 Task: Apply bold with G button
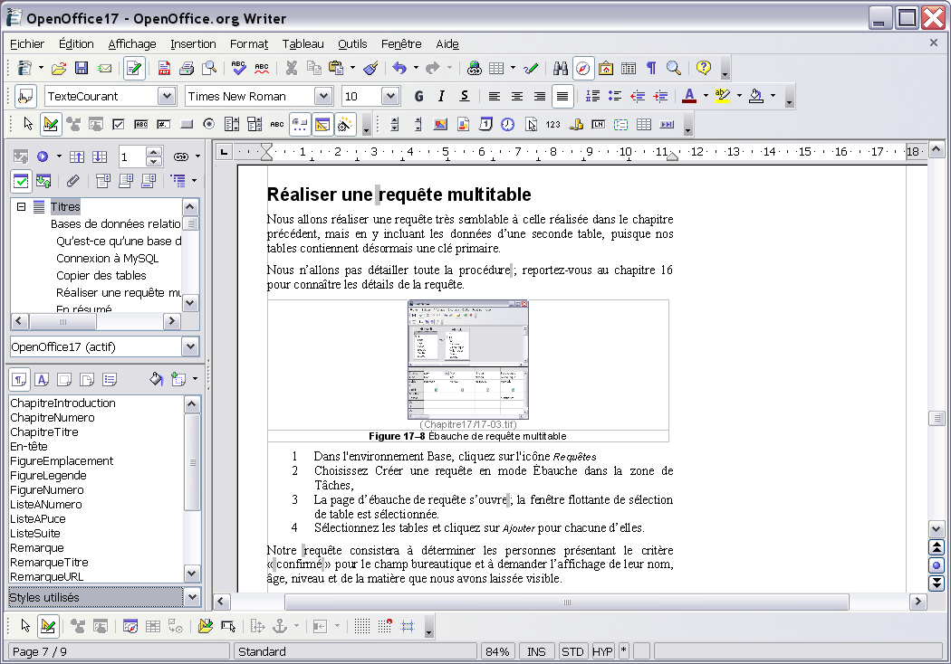point(418,96)
